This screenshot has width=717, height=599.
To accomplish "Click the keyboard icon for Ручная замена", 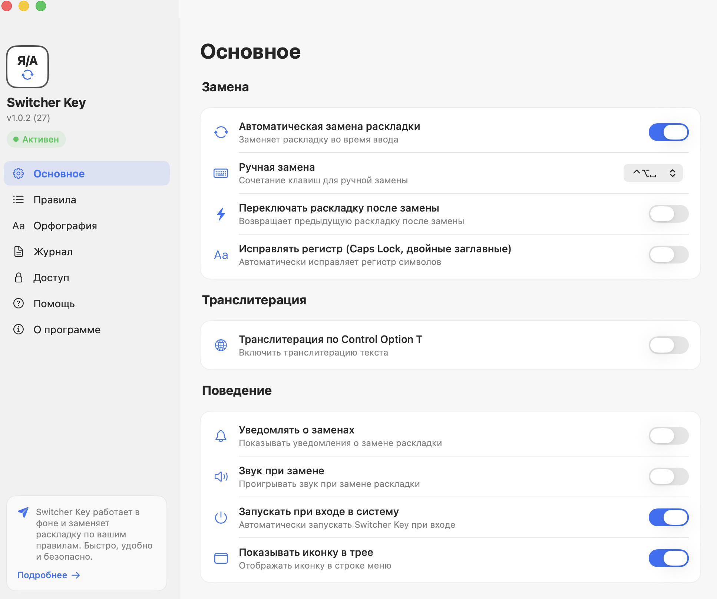I will 221,173.
